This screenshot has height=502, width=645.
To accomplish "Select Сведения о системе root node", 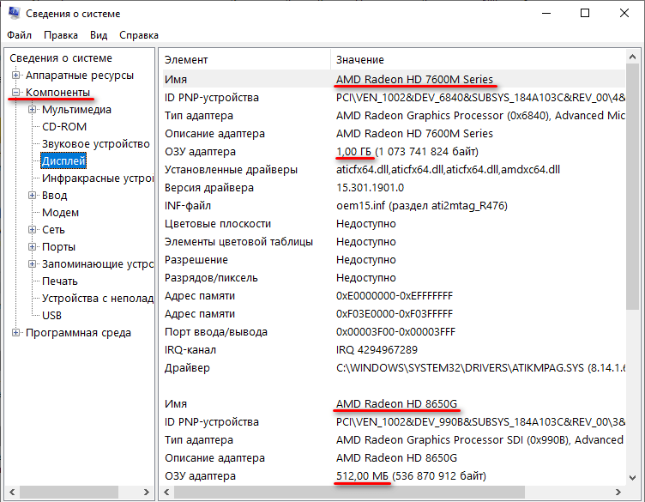I will point(61,58).
